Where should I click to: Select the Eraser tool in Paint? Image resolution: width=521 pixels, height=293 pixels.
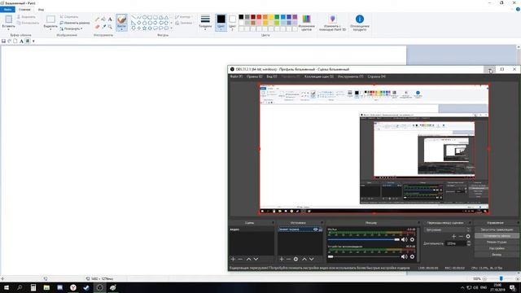point(97,27)
